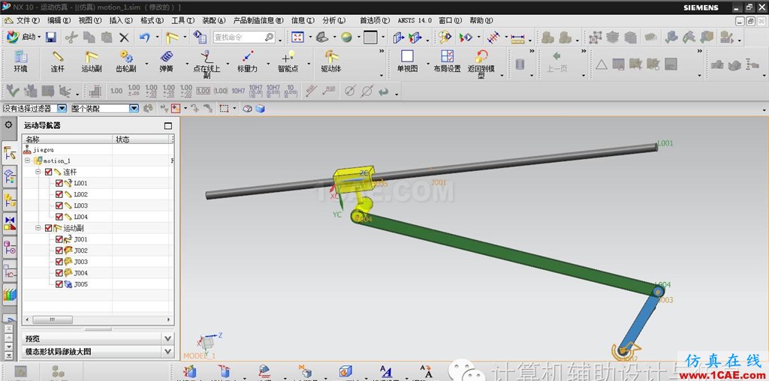This screenshot has width=769, height=381.
Task: Open 布局设置 (Layout Settings)
Action: pos(447,61)
